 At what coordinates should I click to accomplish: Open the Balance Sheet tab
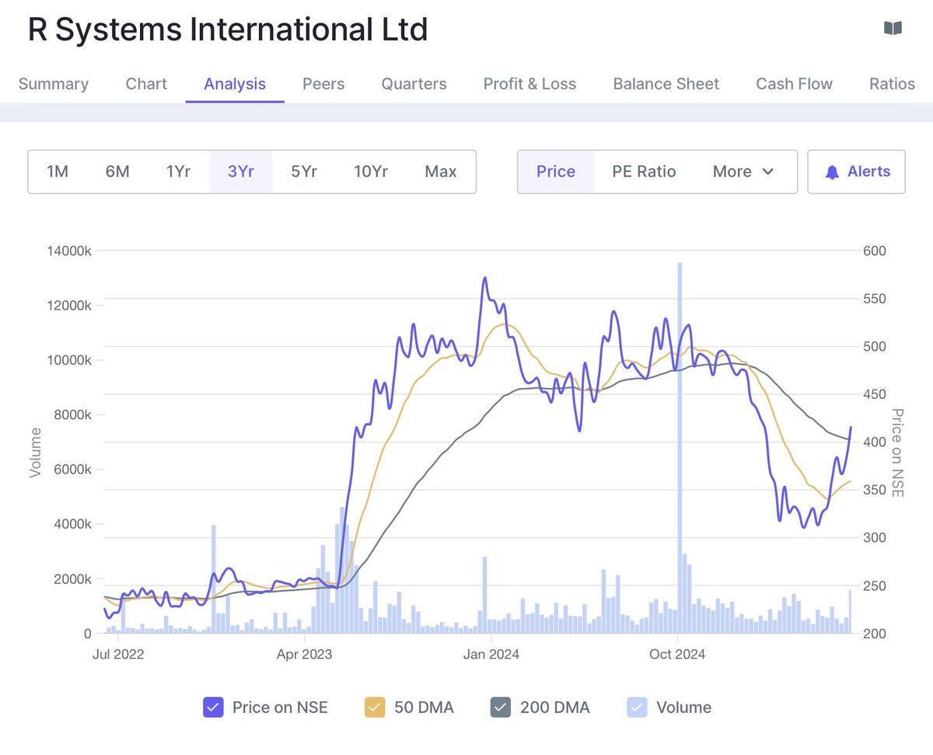tap(666, 84)
